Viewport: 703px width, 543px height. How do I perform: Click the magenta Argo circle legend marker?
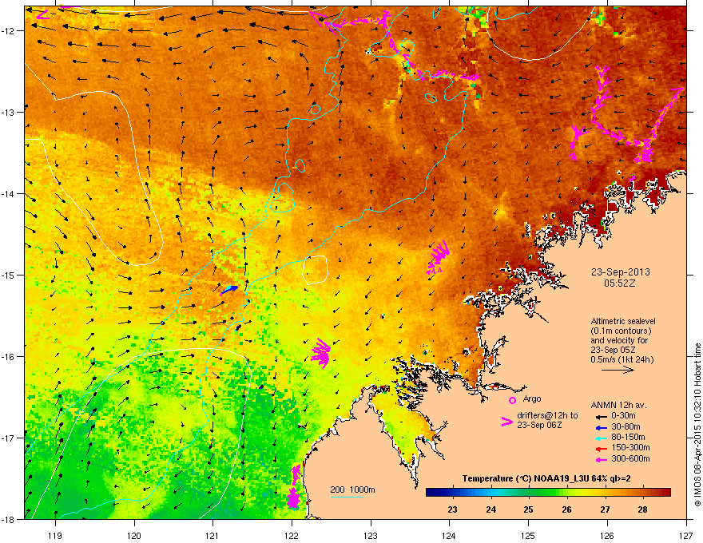click(x=512, y=400)
